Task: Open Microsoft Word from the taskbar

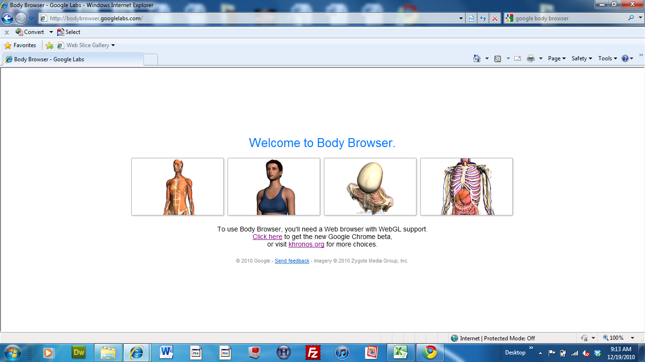Action: 166,352
